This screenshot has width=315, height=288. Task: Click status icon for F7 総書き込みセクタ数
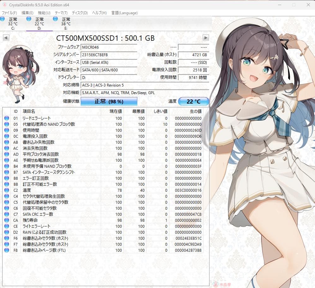tap(7, 244)
